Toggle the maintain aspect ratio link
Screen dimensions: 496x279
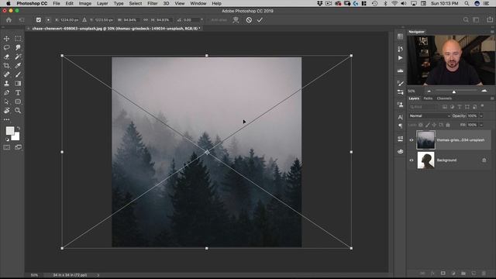pos(146,20)
